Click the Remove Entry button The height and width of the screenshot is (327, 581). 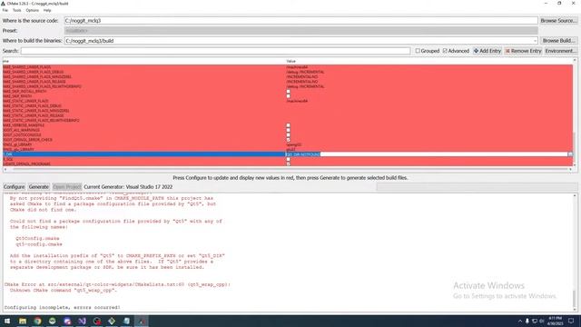pos(523,51)
